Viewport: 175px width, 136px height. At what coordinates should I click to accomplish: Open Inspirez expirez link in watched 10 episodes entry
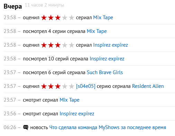107,59
